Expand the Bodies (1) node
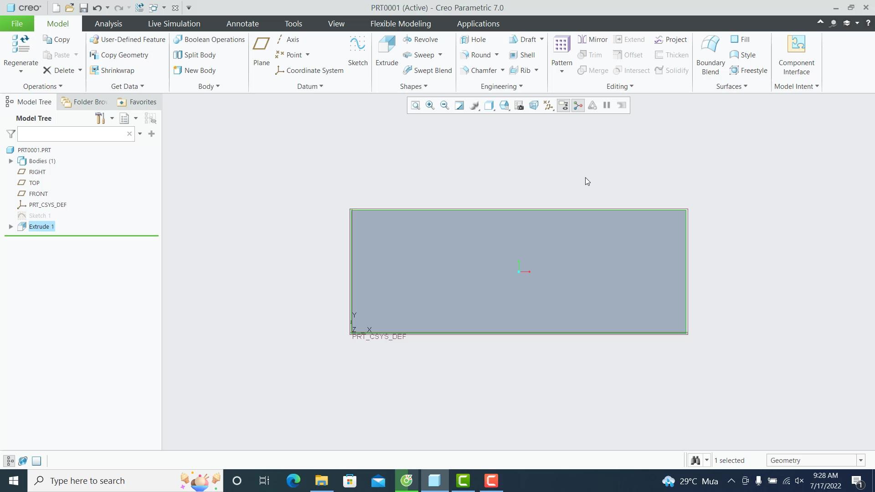Viewport: 875px width, 492px height. (x=11, y=161)
